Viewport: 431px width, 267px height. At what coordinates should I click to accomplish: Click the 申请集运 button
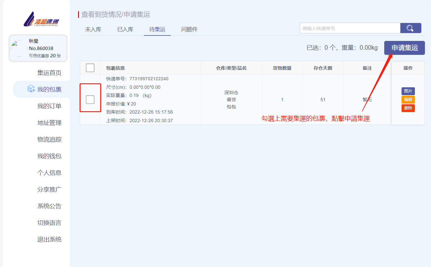point(405,48)
